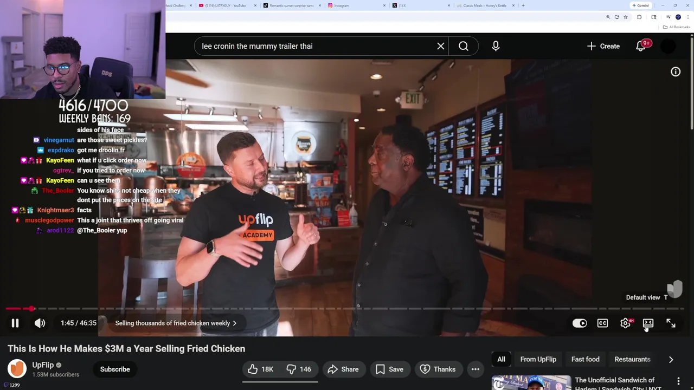Open the notifications bell
The height and width of the screenshot is (390, 694).
(x=641, y=46)
